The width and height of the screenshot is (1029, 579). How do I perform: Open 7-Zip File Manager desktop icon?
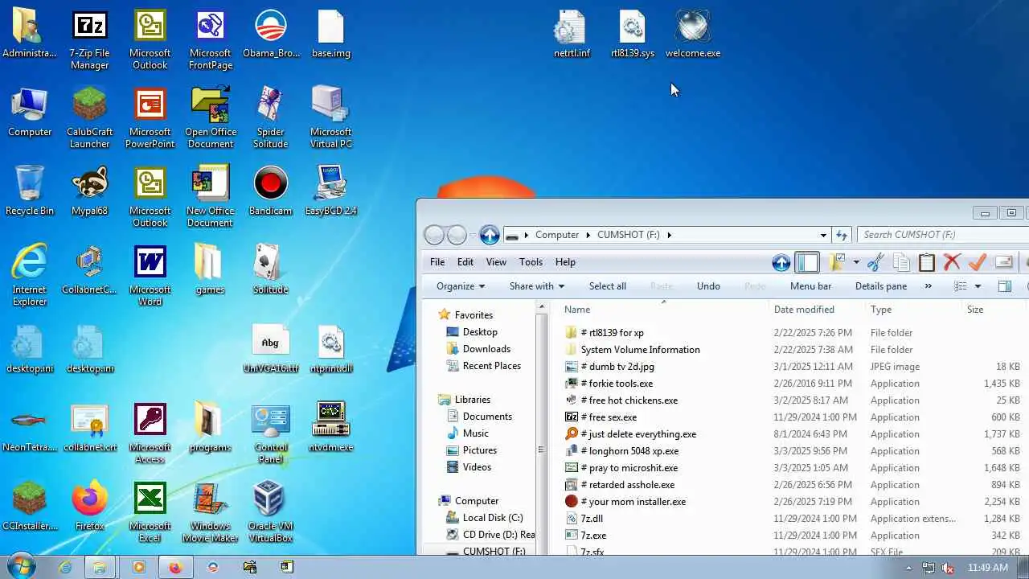click(x=89, y=40)
